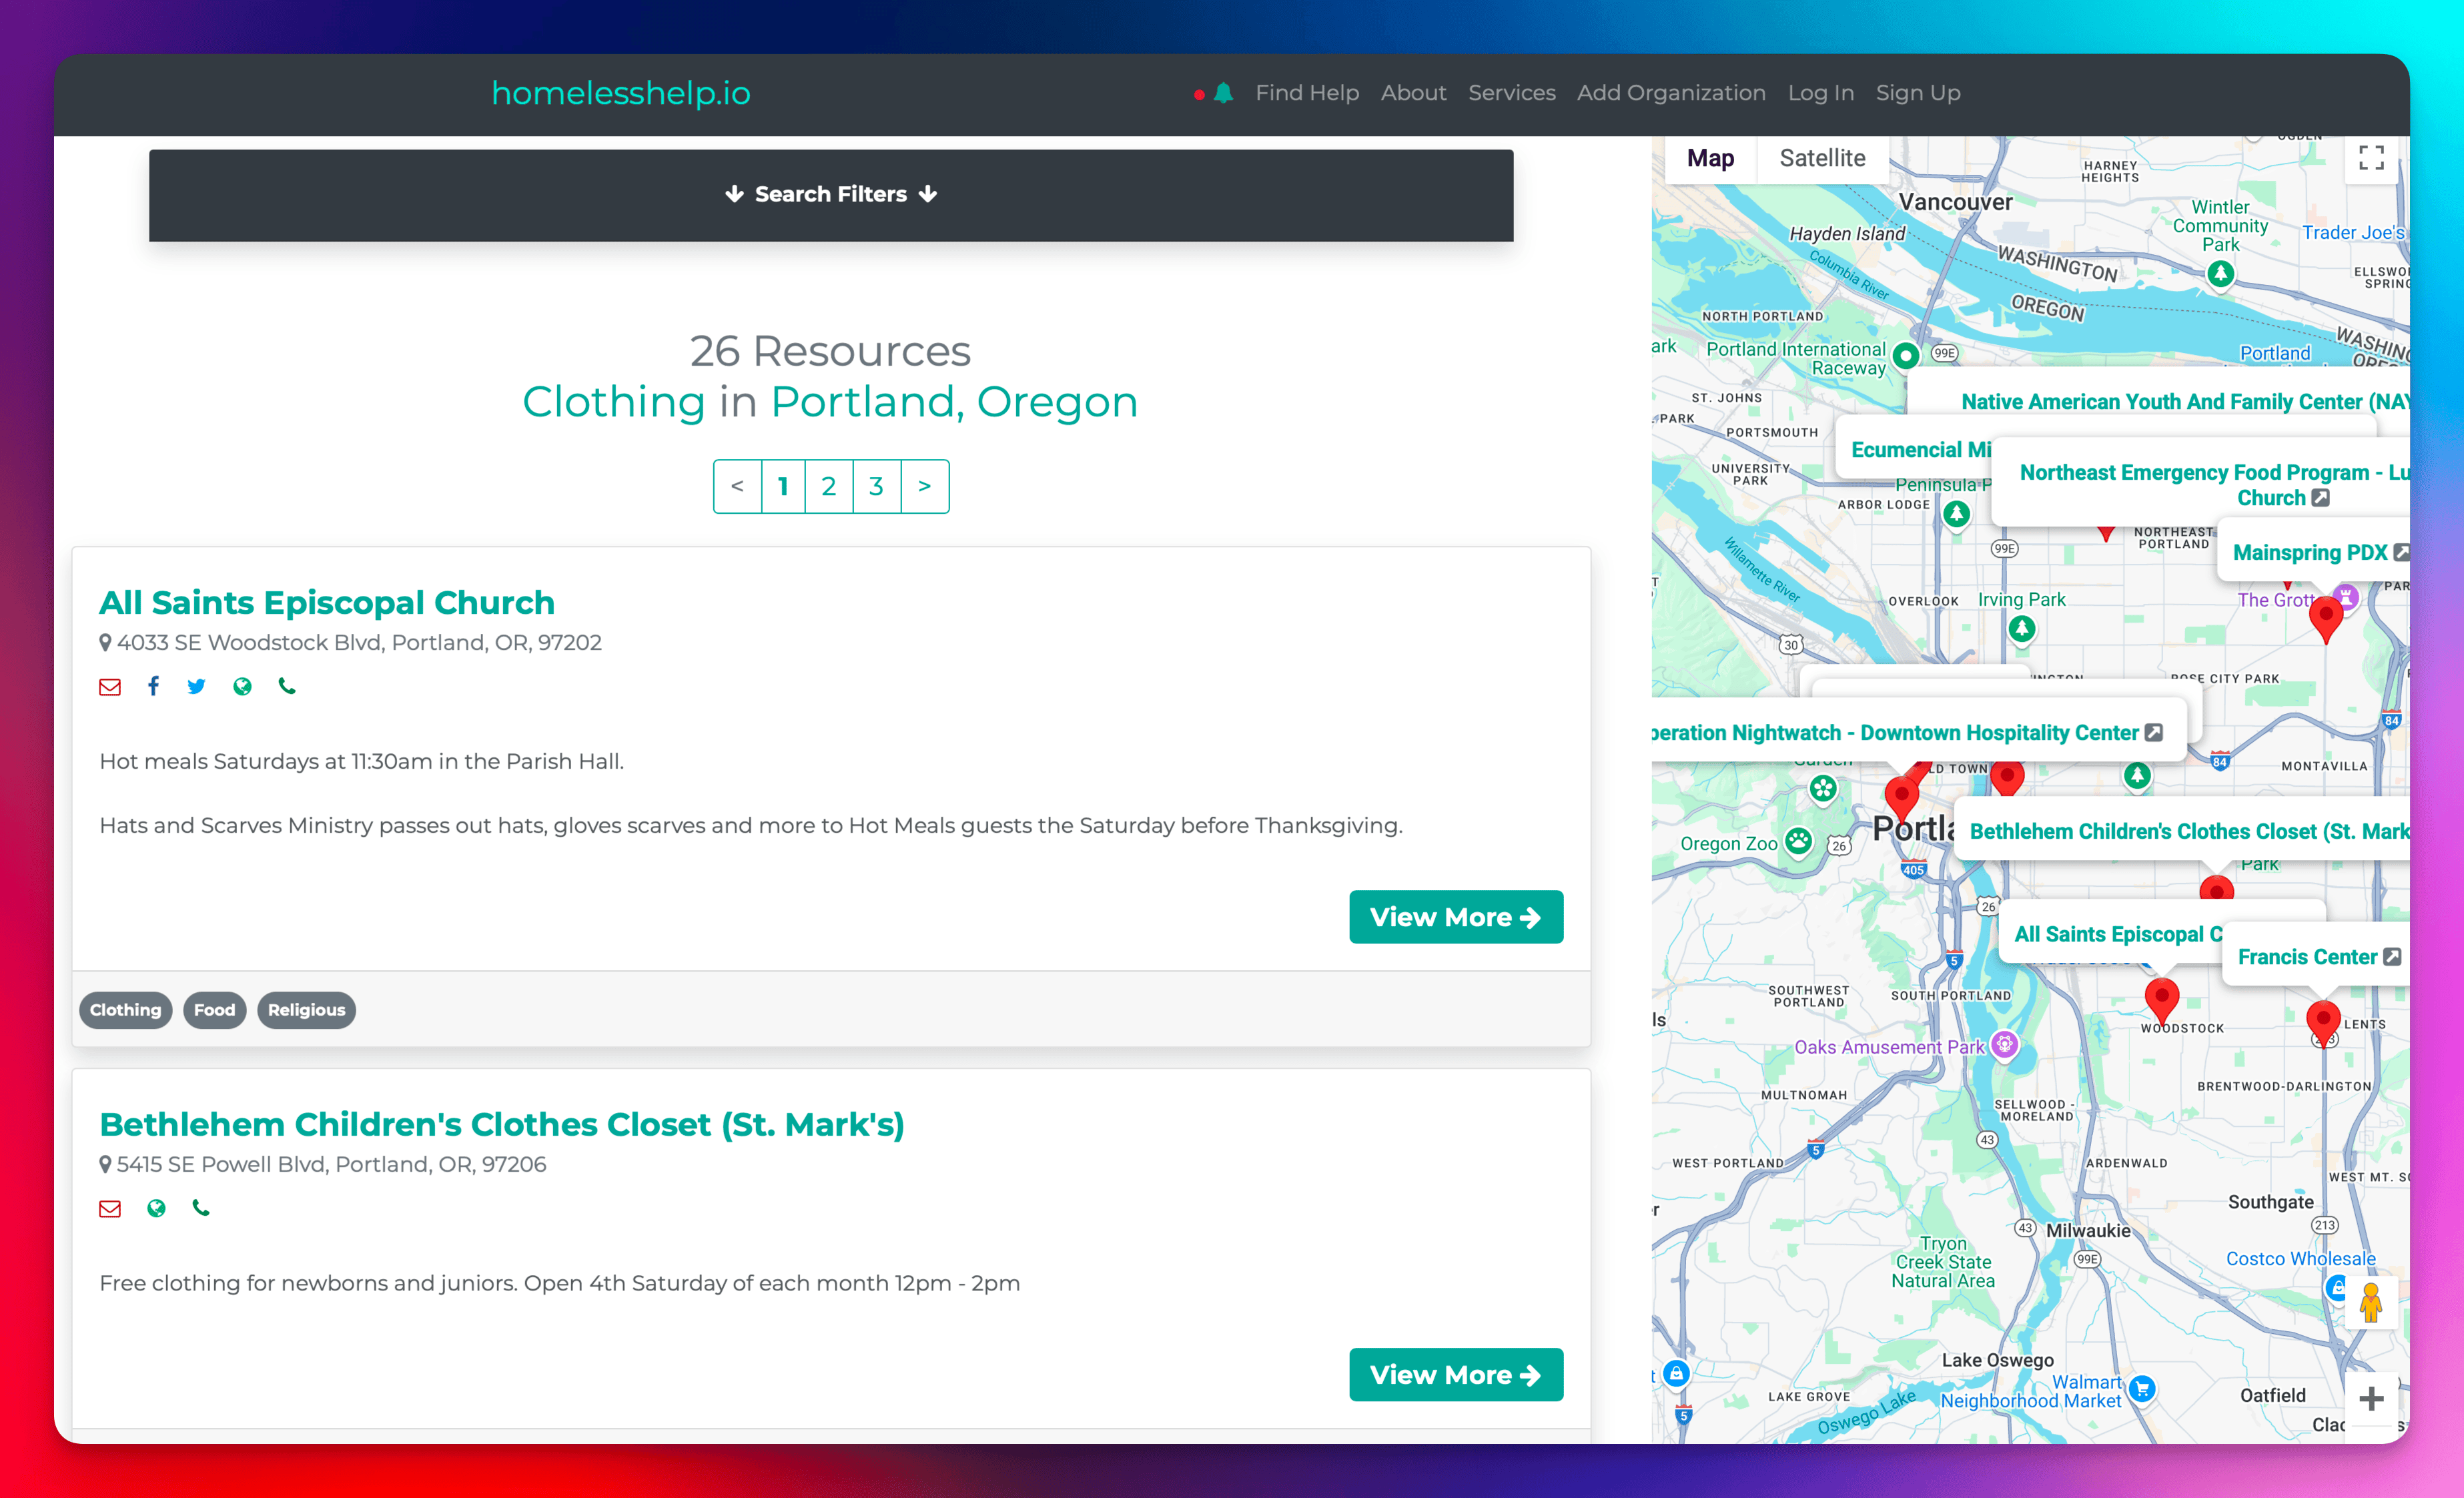
Task: Click Portland International Raceway marker icon
Action: pos(1906,355)
